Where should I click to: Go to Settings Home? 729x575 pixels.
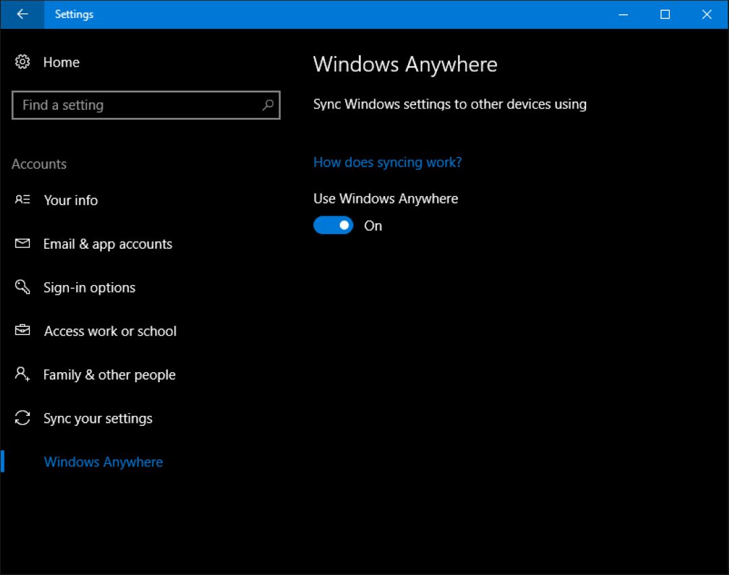(x=61, y=62)
